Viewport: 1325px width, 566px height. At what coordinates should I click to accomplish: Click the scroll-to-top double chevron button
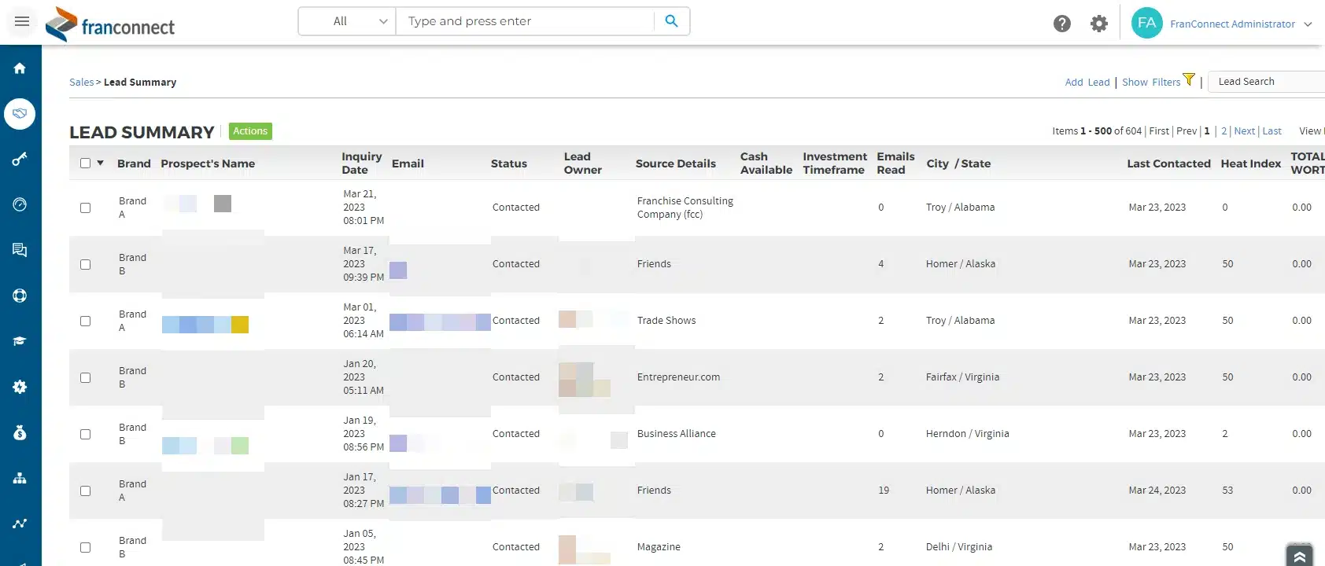pyautogui.click(x=1299, y=555)
